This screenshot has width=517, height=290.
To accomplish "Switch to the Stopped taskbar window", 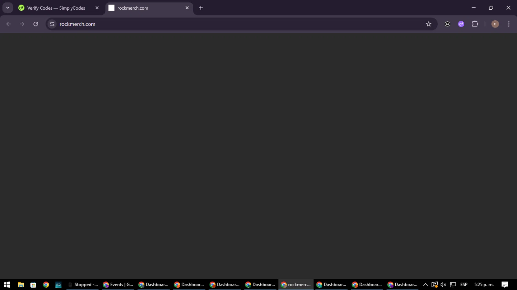I will (x=83, y=284).
